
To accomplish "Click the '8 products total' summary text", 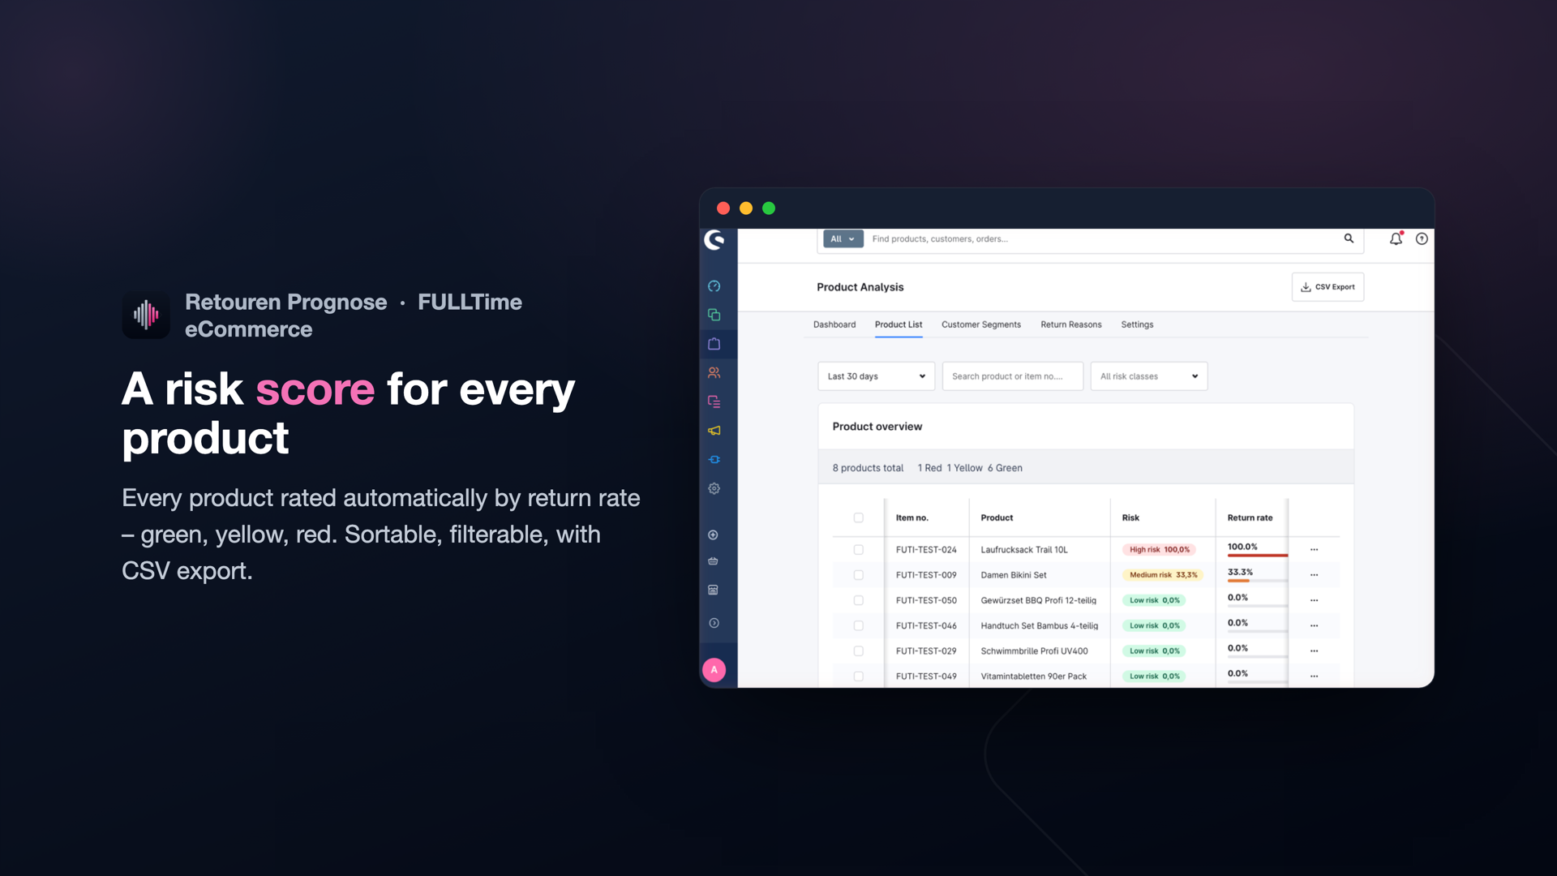I will point(867,468).
